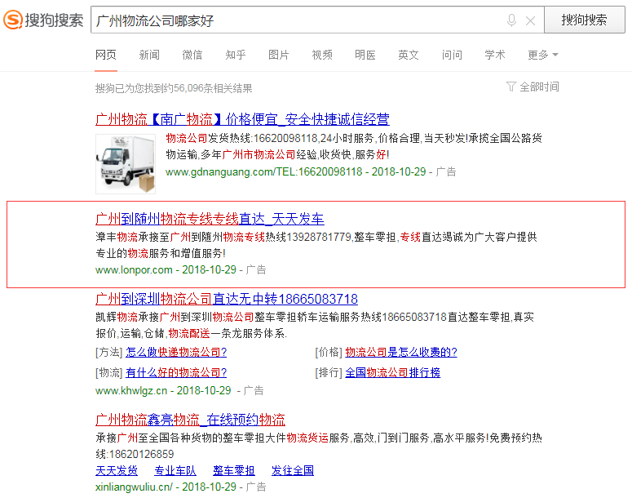This screenshot has height=498, width=632.
Task: Open the 全部时间 time filter
Action: (539, 87)
